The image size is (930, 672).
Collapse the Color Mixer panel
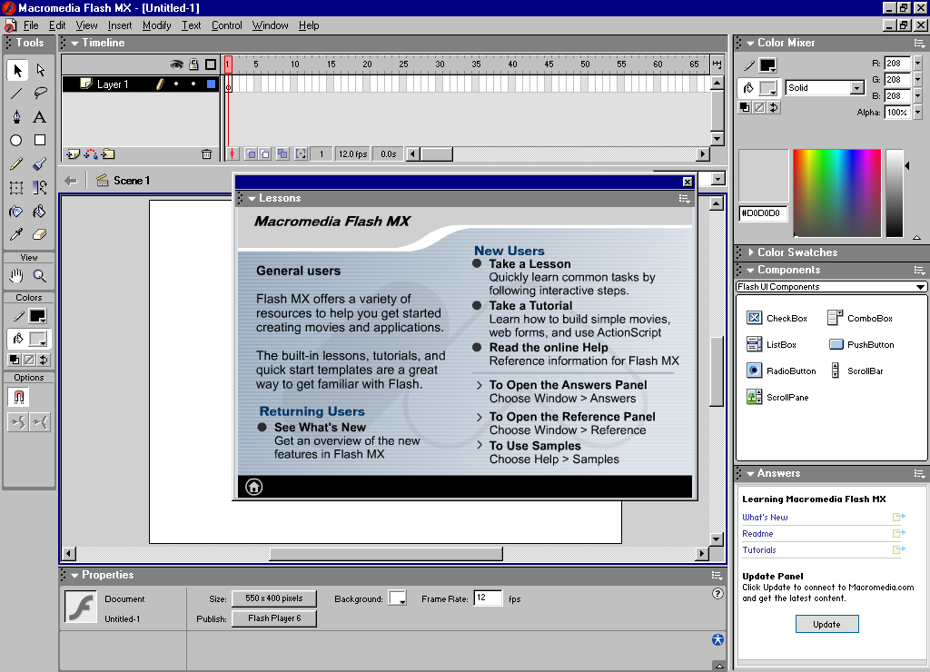(750, 43)
